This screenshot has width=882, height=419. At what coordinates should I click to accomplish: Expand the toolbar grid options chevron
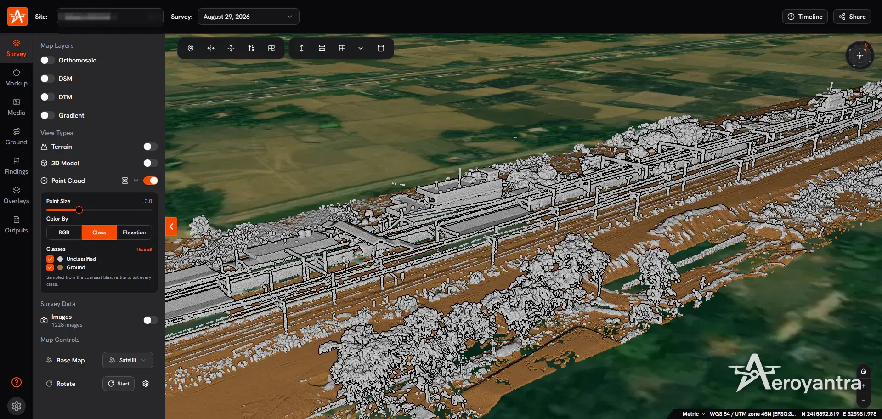point(361,48)
